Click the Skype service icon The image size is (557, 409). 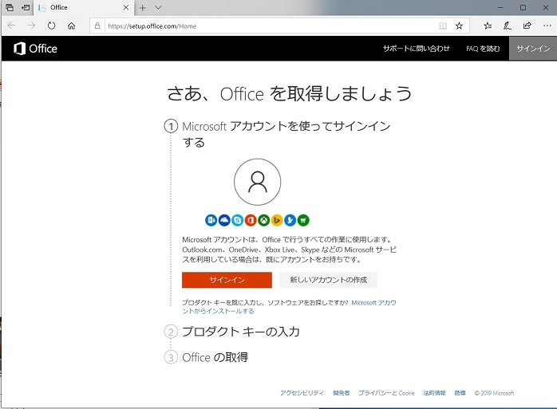237,220
